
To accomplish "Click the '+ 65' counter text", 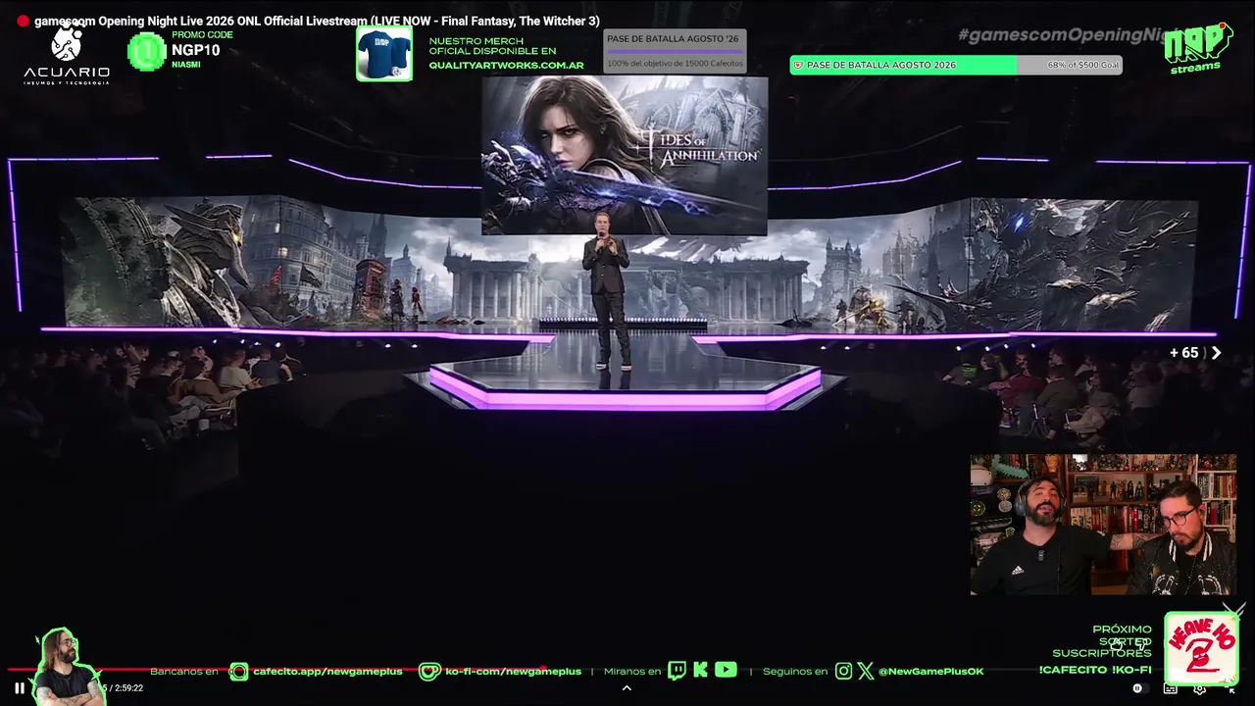I will 1184,353.
